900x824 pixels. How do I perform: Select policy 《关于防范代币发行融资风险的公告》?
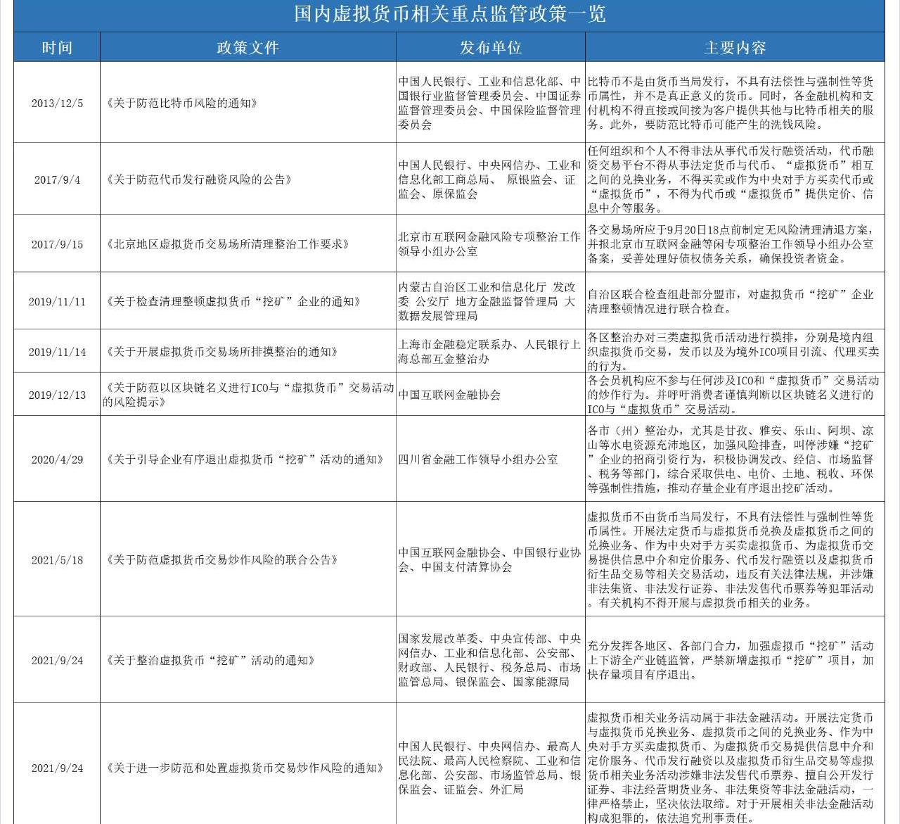pos(200,179)
